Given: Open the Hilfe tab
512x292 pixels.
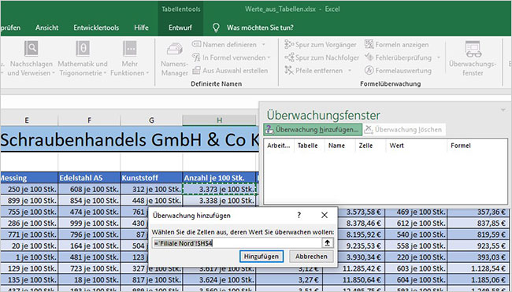Looking at the screenshot, I should [x=141, y=28].
